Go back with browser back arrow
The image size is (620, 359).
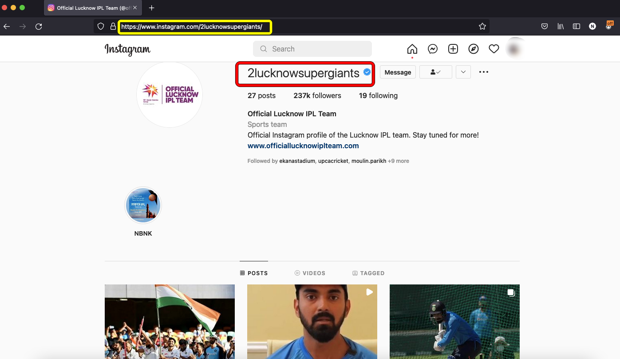[x=7, y=27]
